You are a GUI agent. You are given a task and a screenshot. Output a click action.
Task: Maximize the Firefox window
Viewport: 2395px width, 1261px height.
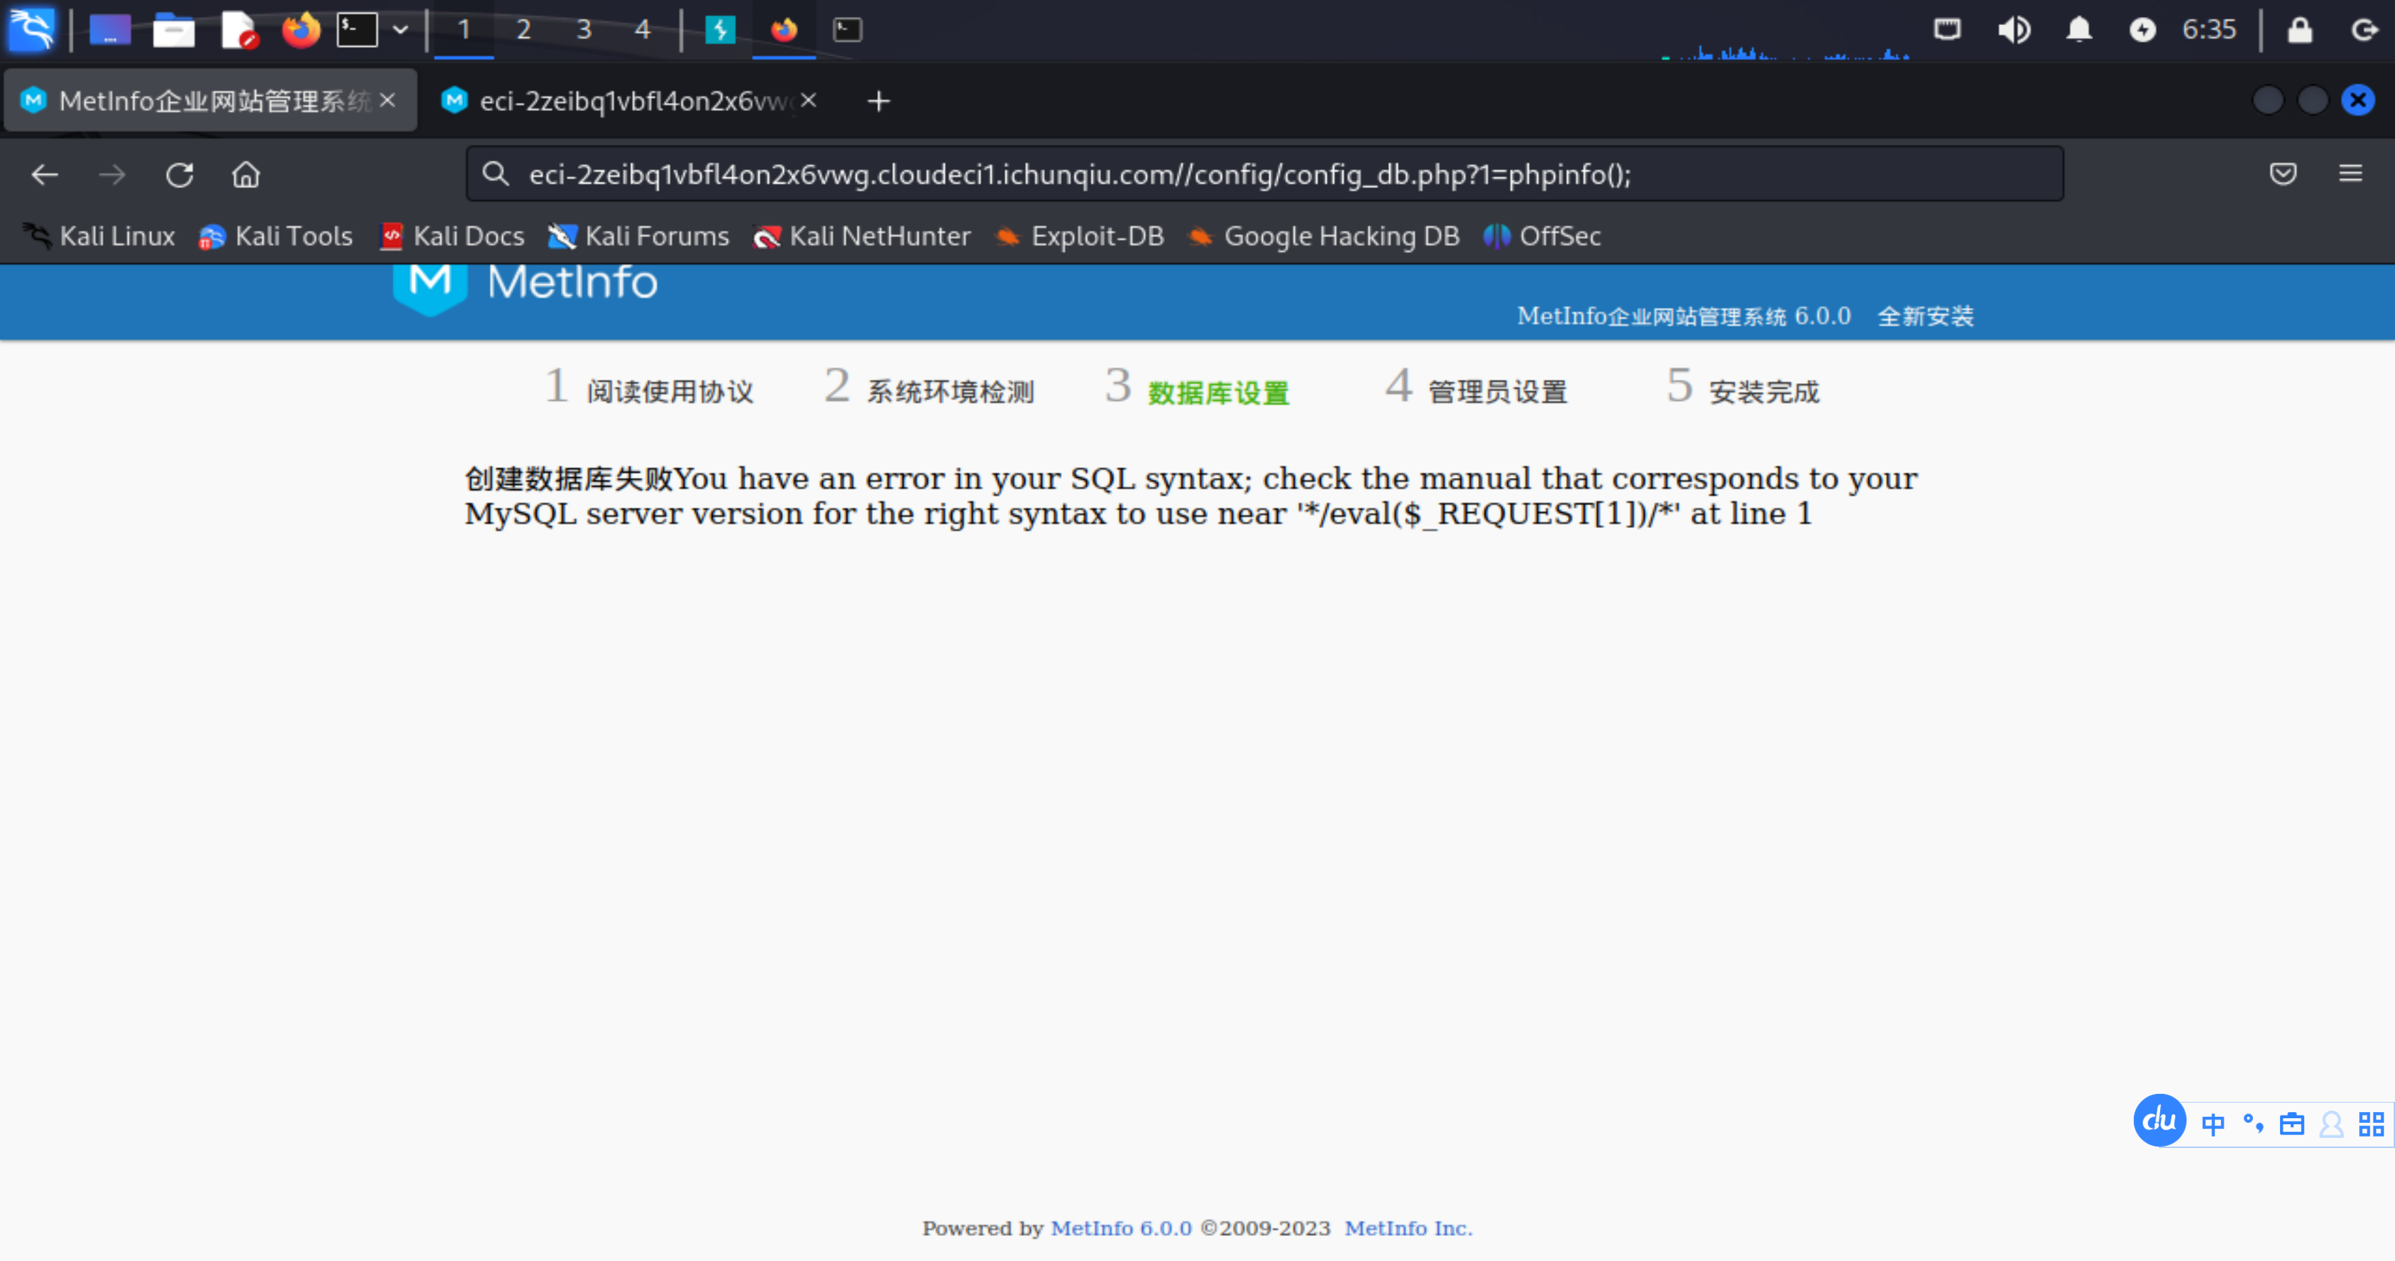(2312, 100)
